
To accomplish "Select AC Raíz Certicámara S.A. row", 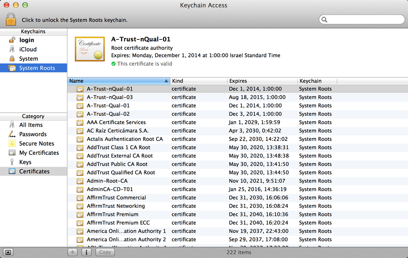I will [237, 131].
